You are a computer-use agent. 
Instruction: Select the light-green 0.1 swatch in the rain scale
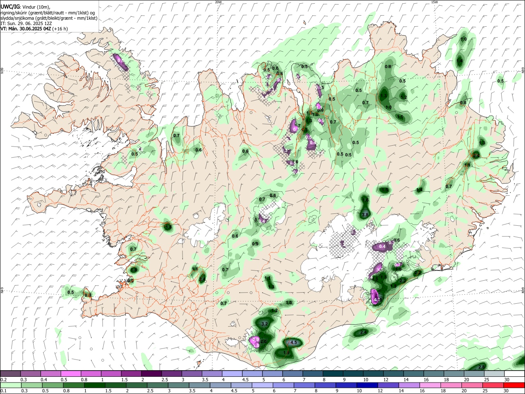10,385
